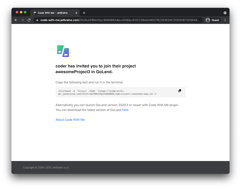This screenshot has height=189, width=241.
Task: Click the green maximize window button
Action: 25,12
